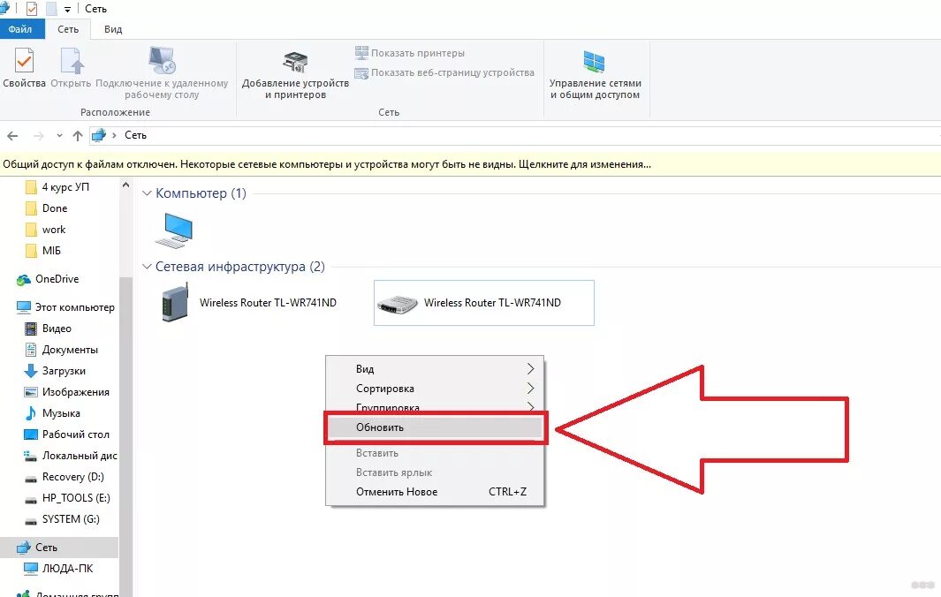The image size is (941, 597).
Task: Click the address bar field showing Сеть
Action: 515,135
